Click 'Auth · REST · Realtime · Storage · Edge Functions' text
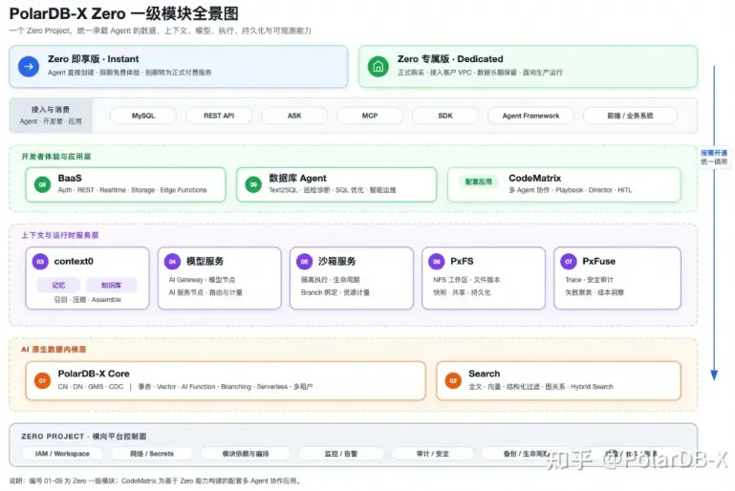This screenshot has width=735, height=491. (132, 190)
